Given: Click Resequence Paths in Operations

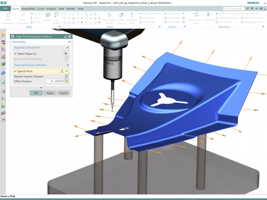Looking at the screenshot, I should (252, 22).
